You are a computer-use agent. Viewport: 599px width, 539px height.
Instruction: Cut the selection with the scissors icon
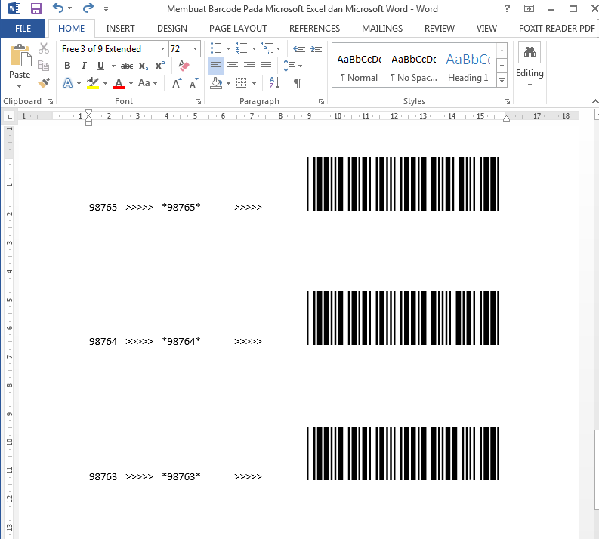pos(44,48)
